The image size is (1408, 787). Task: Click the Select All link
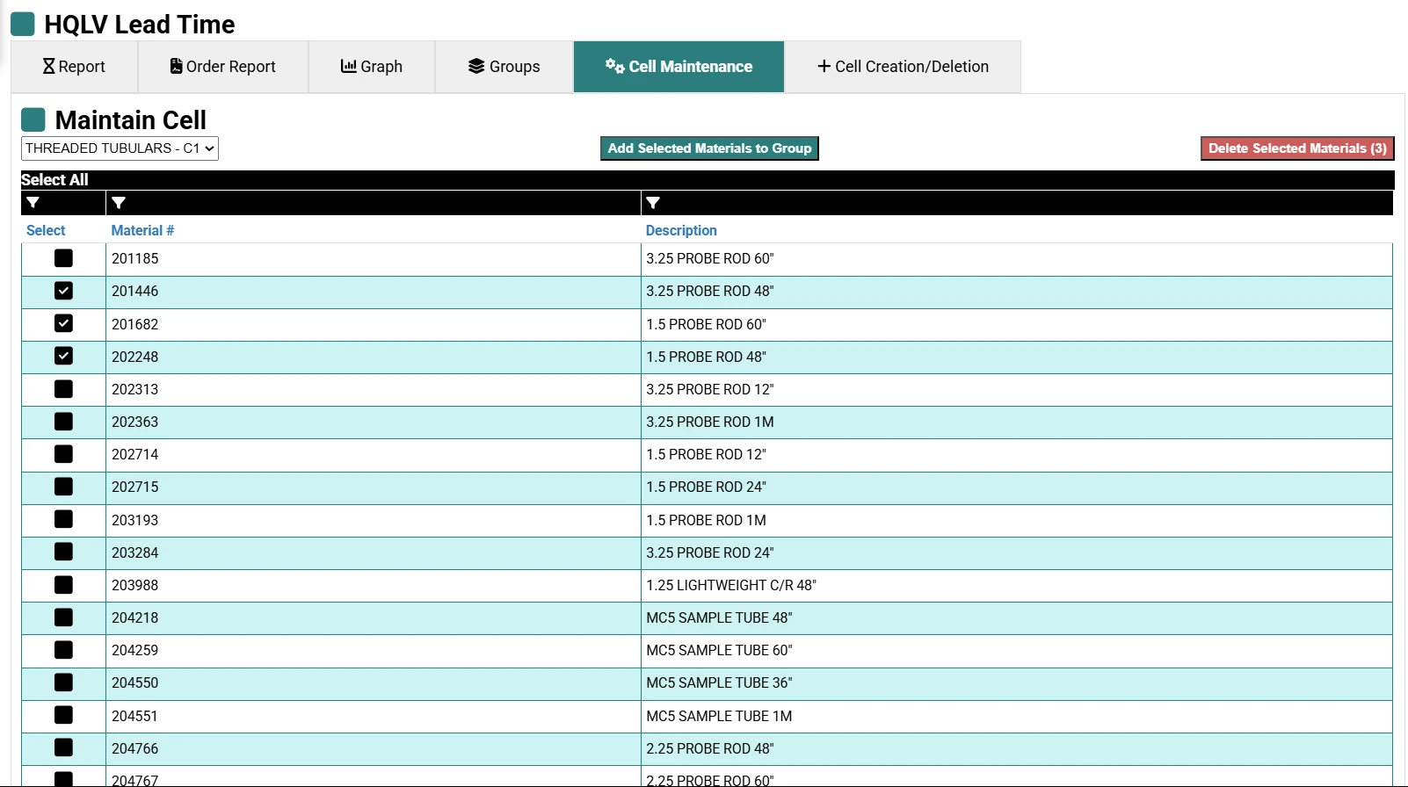(x=54, y=180)
